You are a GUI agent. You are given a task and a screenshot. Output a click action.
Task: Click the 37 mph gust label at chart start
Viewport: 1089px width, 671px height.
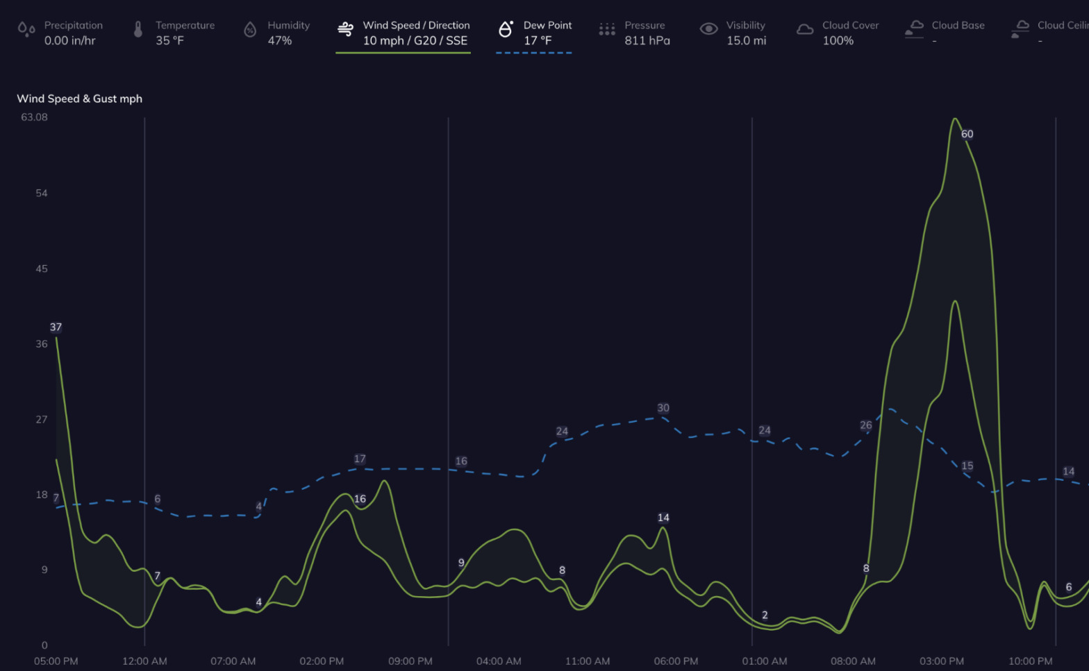pyautogui.click(x=56, y=327)
